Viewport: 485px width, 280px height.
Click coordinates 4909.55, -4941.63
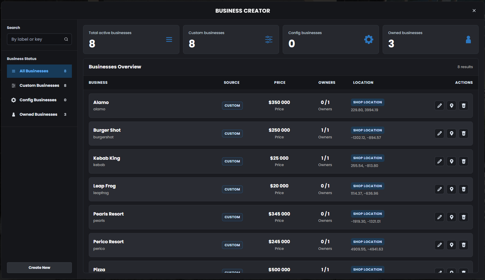(367, 249)
